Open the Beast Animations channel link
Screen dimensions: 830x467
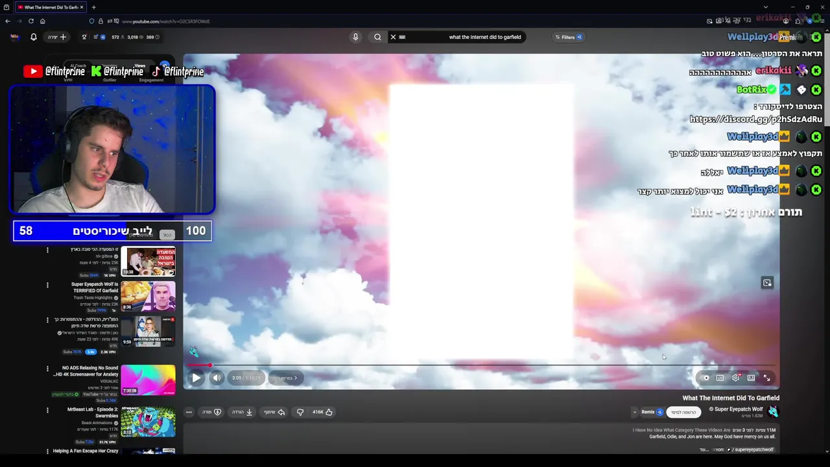[97, 423]
